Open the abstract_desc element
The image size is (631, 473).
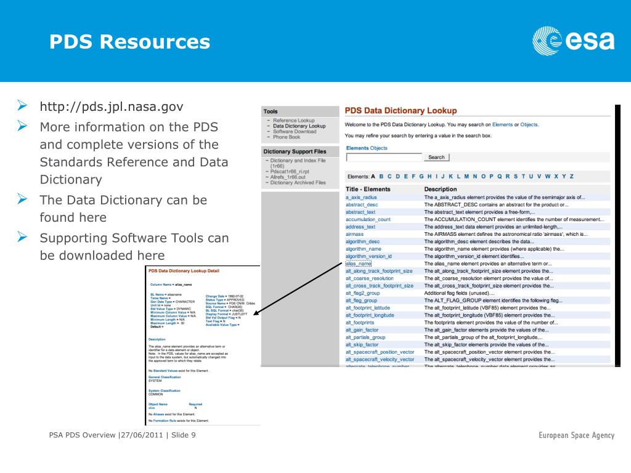click(x=361, y=204)
